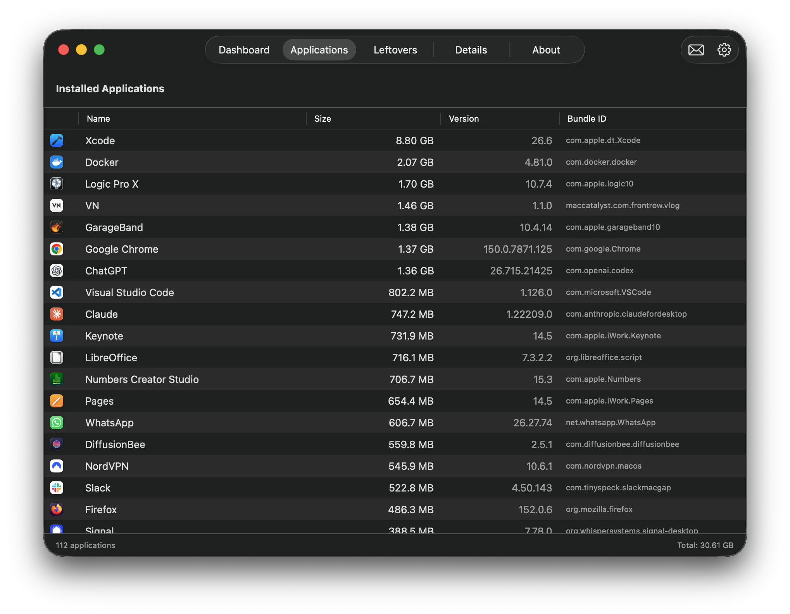Select the Xcode name in the list
Image resolution: width=790 pixels, height=614 pixels.
click(x=100, y=141)
